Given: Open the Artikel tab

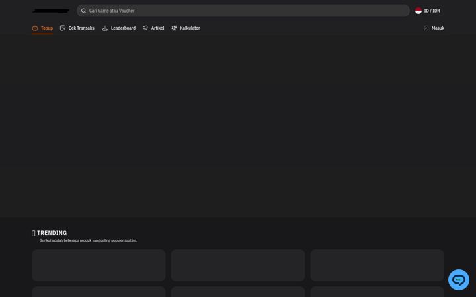Looking at the screenshot, I should pyautogui.click(x=153, y=28).
